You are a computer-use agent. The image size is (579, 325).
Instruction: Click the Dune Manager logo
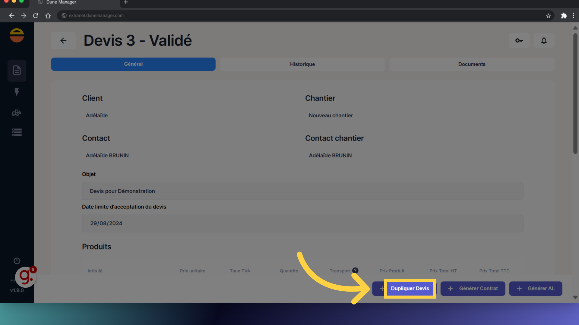coord(17,36)
